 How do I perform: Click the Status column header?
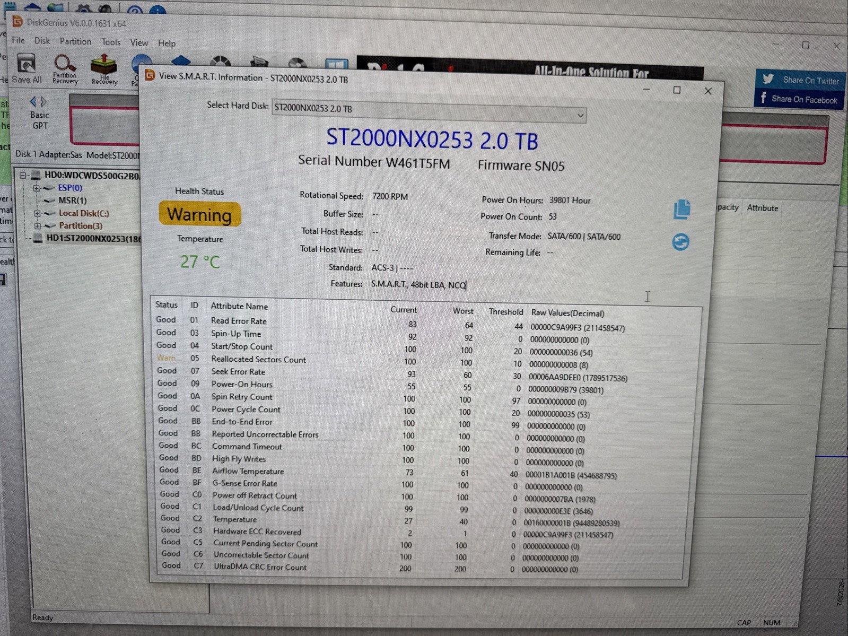167,305
